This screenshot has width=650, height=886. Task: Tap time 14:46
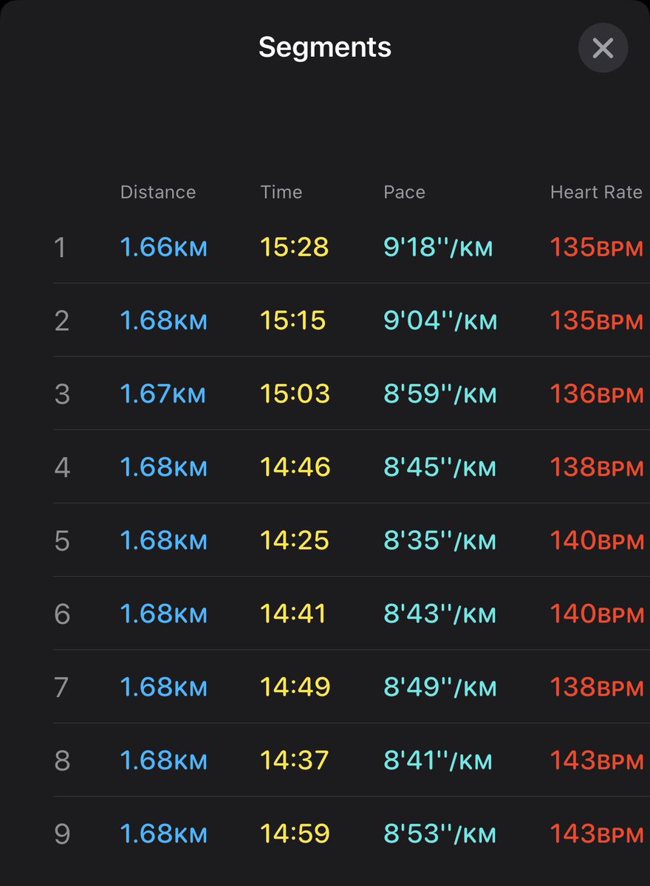pos(295,467)
